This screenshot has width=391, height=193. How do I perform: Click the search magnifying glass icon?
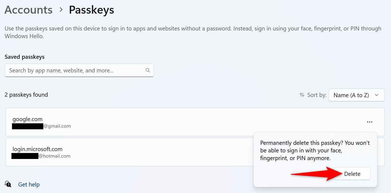[x=147, y=70]
